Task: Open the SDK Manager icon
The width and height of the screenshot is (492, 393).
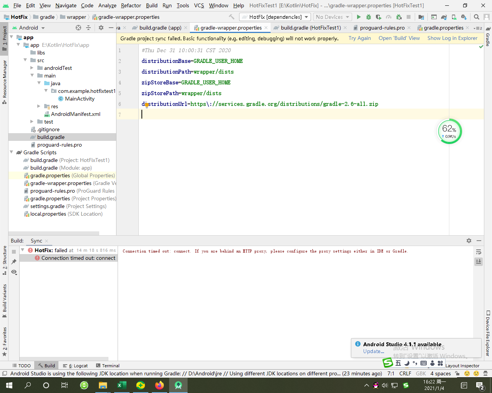Action: coord(464,17)
